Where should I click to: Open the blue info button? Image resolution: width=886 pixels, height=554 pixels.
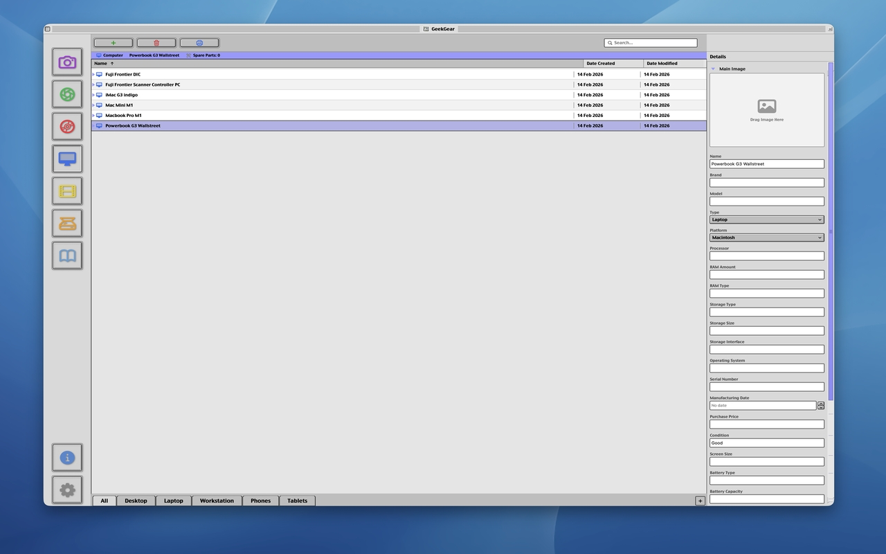point(67,458)
